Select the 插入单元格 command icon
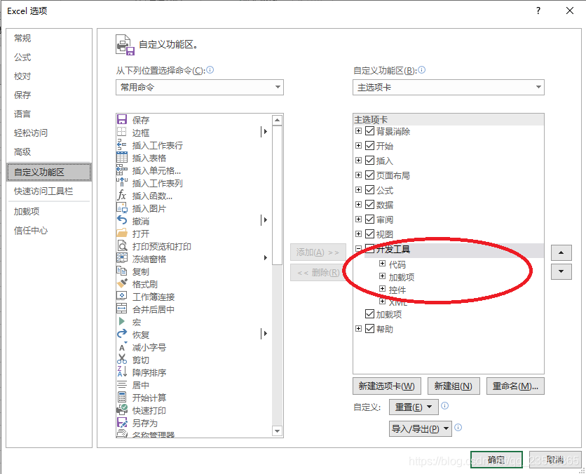 pyautogui.click(x=122, y=170)
